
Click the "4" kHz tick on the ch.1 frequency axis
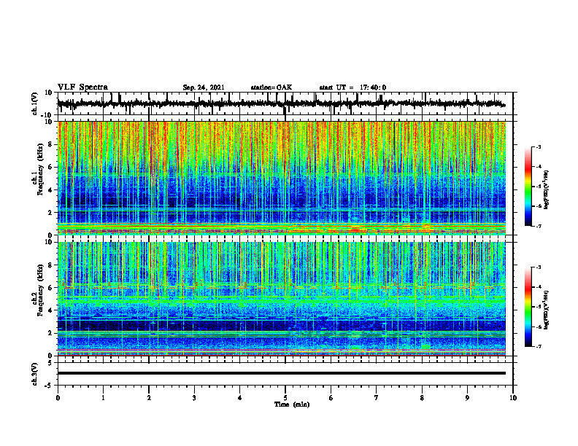(51, 190)
